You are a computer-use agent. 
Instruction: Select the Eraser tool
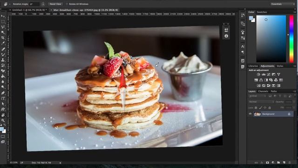point(3,71)
